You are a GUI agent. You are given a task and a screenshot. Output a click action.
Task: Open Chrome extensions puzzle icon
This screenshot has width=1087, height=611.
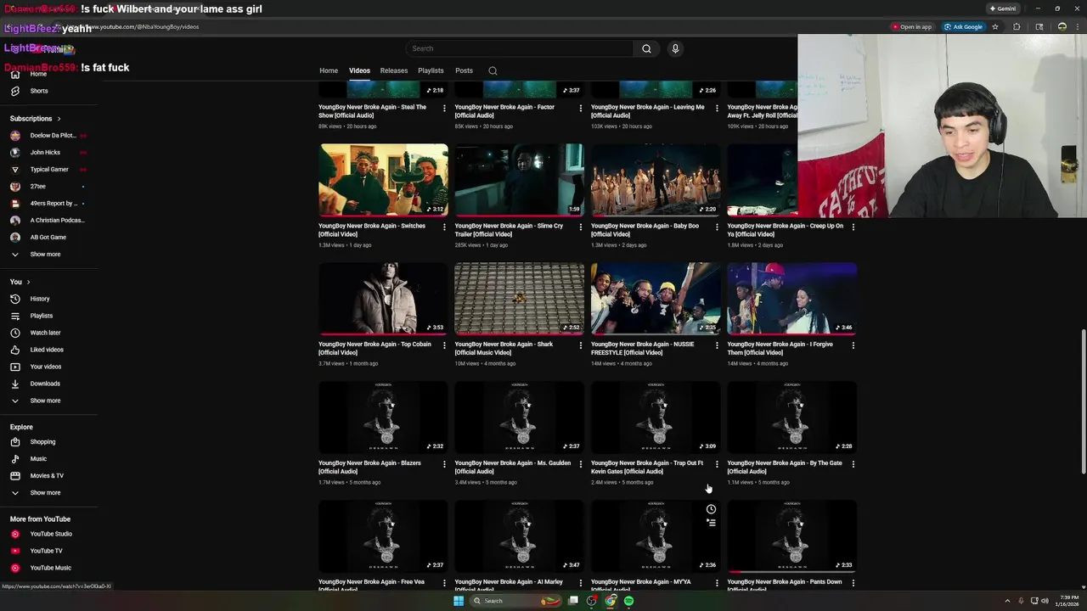click(1017, 26)
